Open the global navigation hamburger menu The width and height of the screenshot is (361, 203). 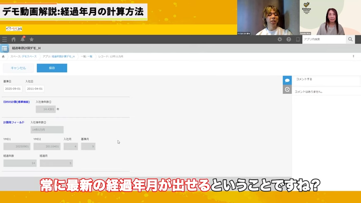pyautogui.click(x=4, y=39)
